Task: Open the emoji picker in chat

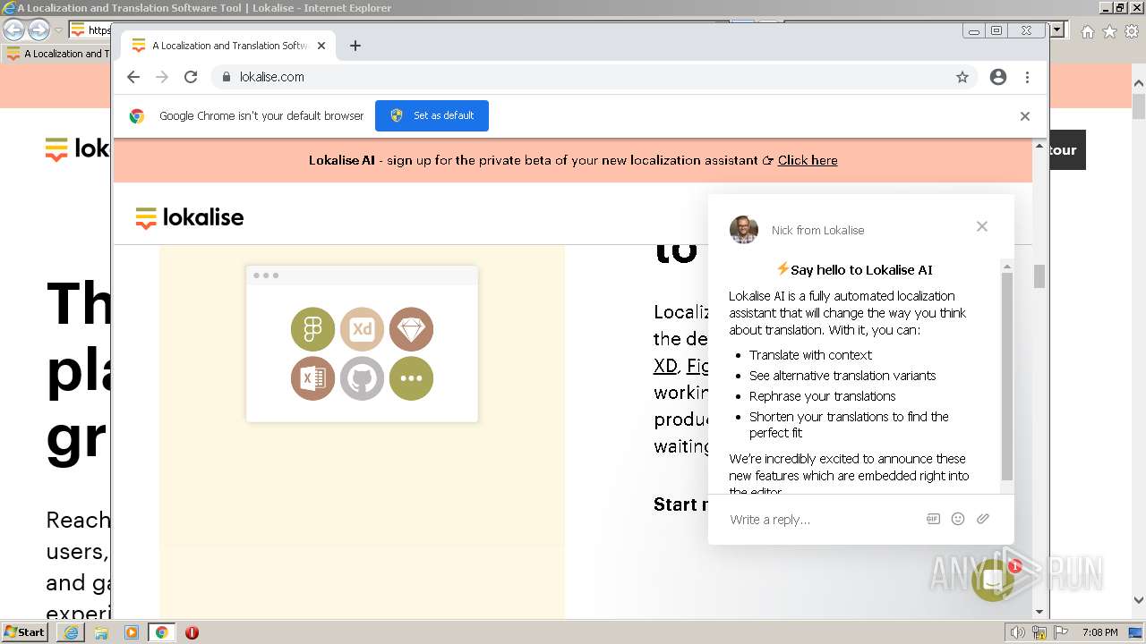Action: coord(958,519)
